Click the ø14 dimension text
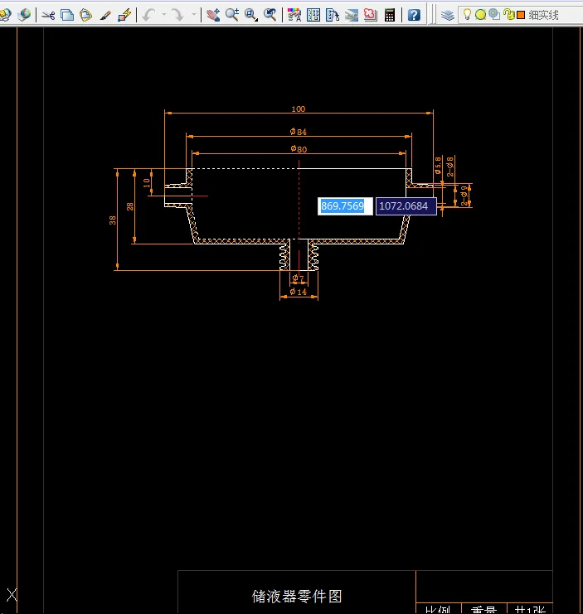The image size is (583, 614). point(299,292)
